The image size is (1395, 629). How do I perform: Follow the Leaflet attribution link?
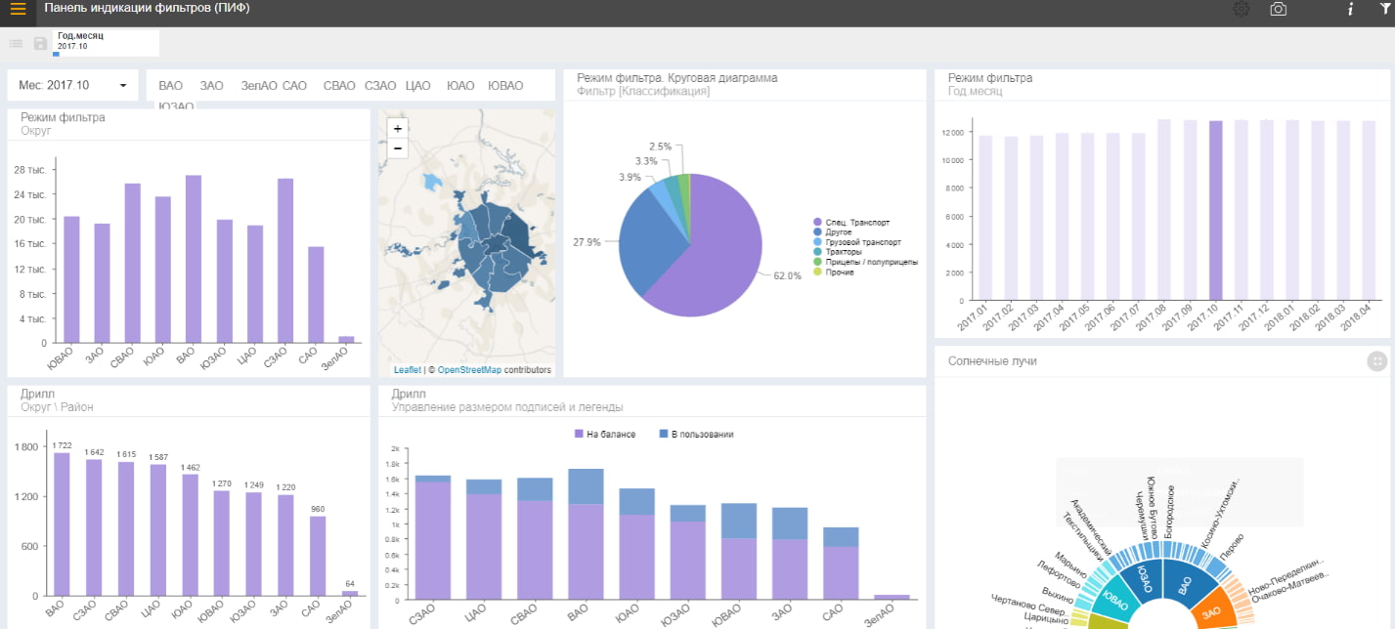[x=408, y=370]
